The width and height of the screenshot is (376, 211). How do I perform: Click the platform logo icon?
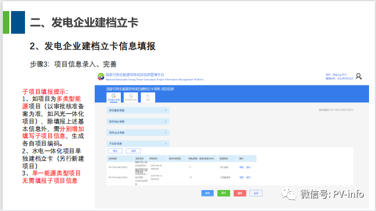coord(101,77)
